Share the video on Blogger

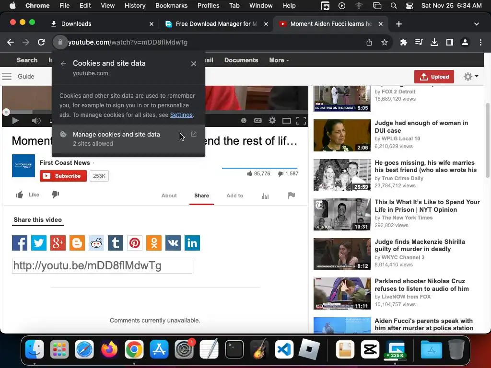[x=77, y=243]
